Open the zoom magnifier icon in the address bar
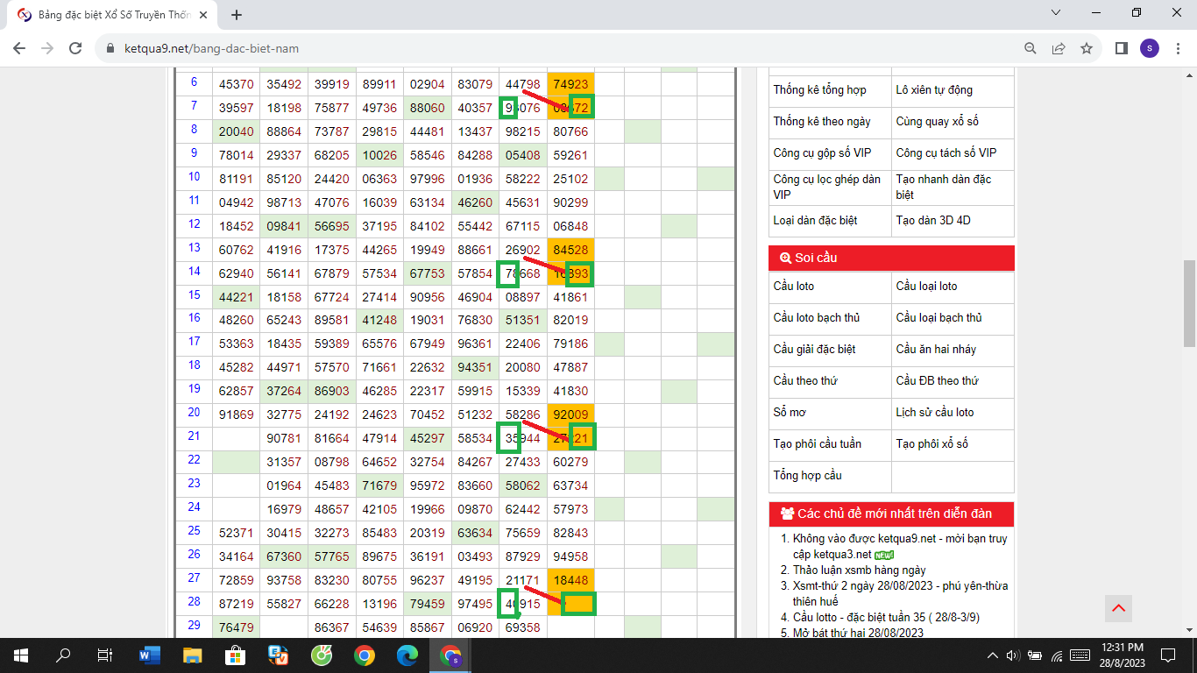Screen dimensions: 1197x673 pos(1031,50)
